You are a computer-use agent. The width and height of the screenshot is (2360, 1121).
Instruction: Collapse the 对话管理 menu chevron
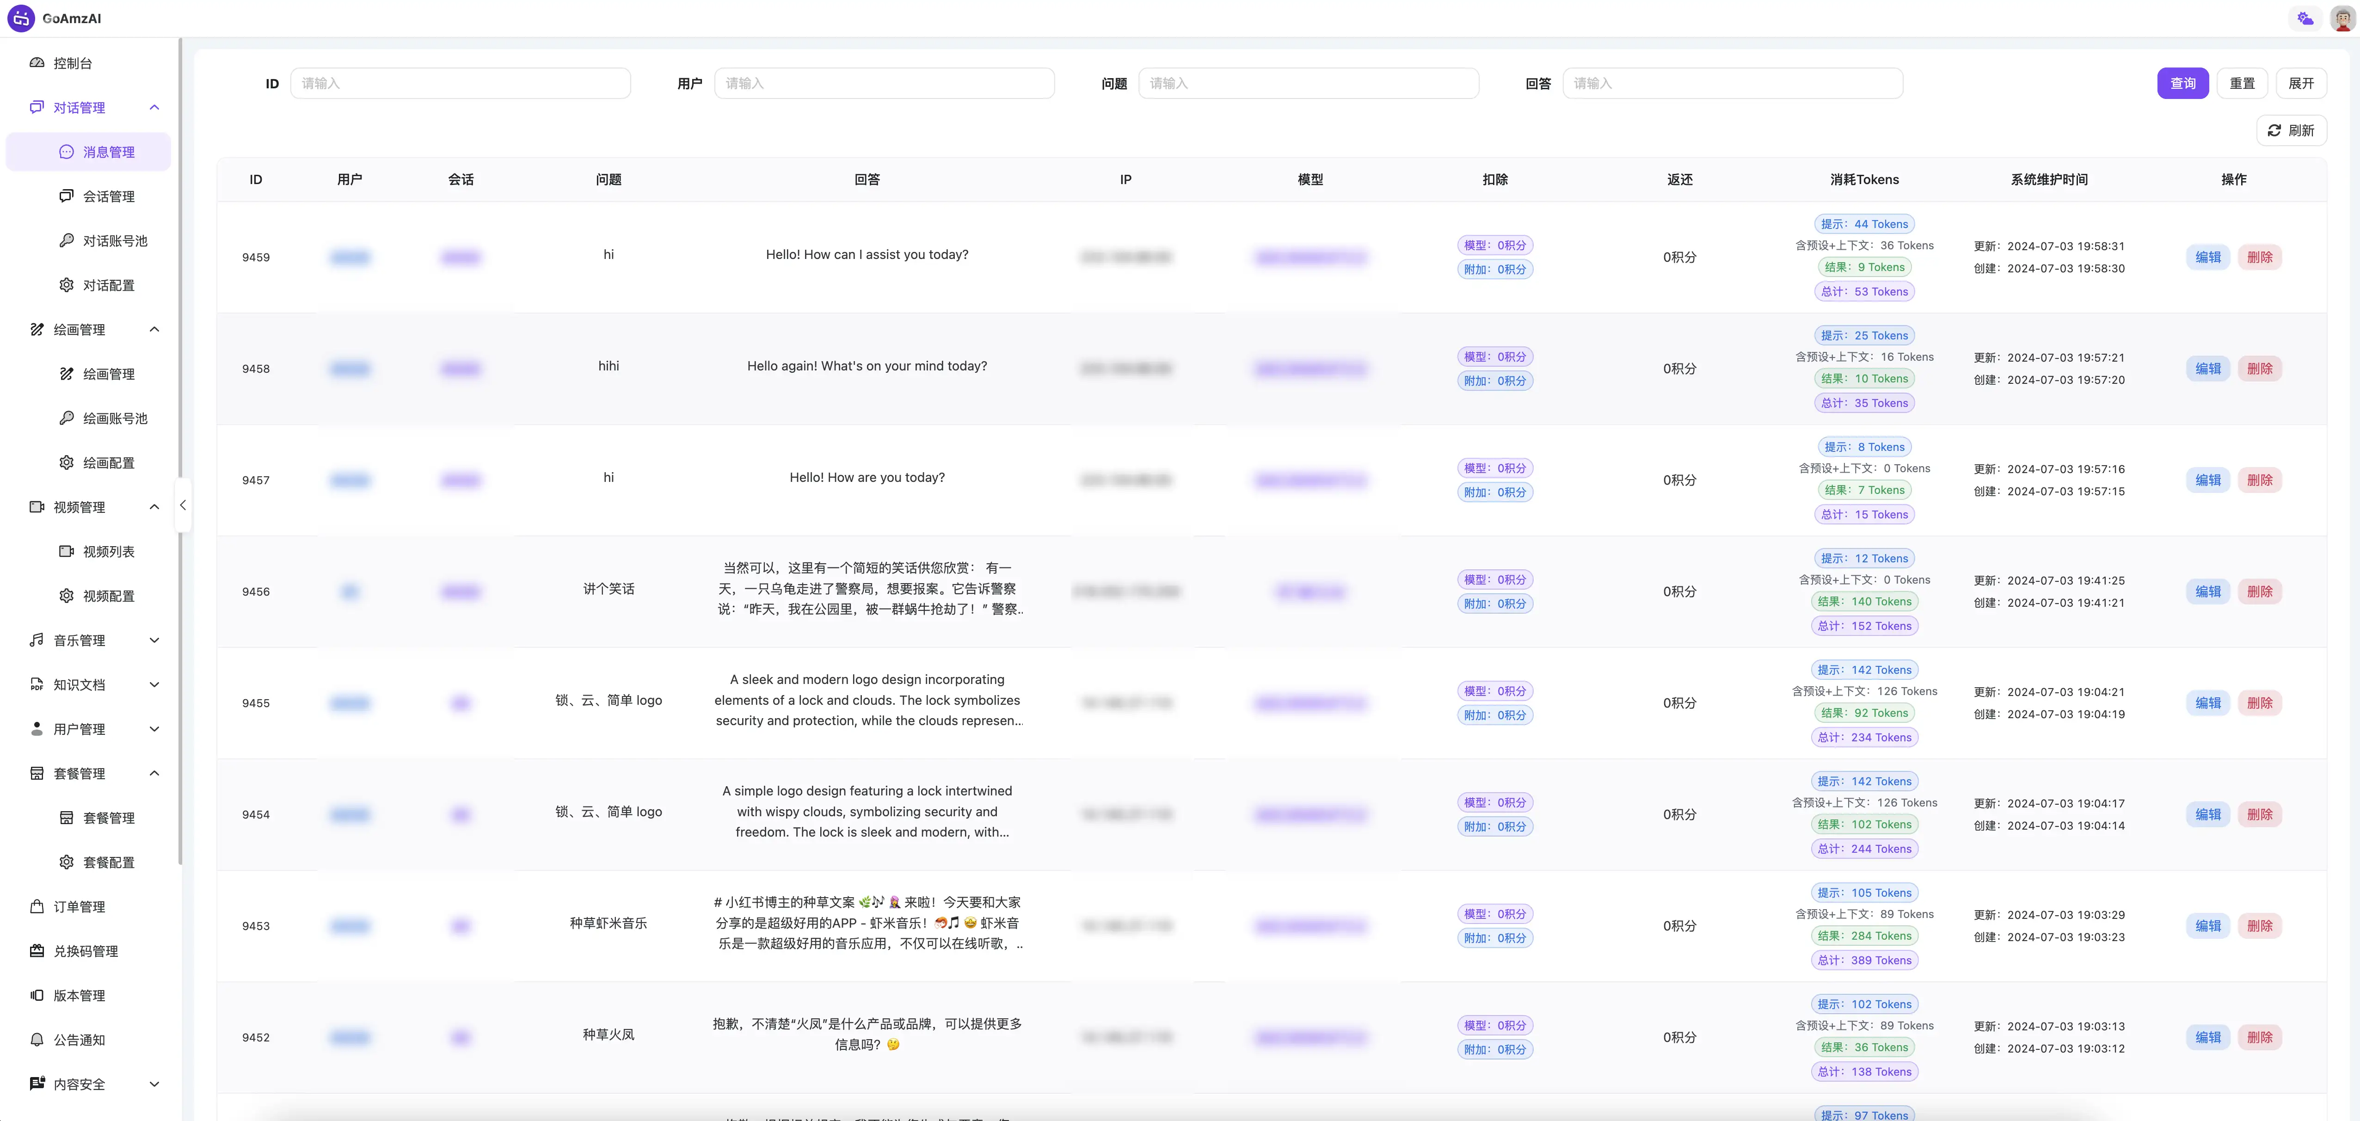155,107
